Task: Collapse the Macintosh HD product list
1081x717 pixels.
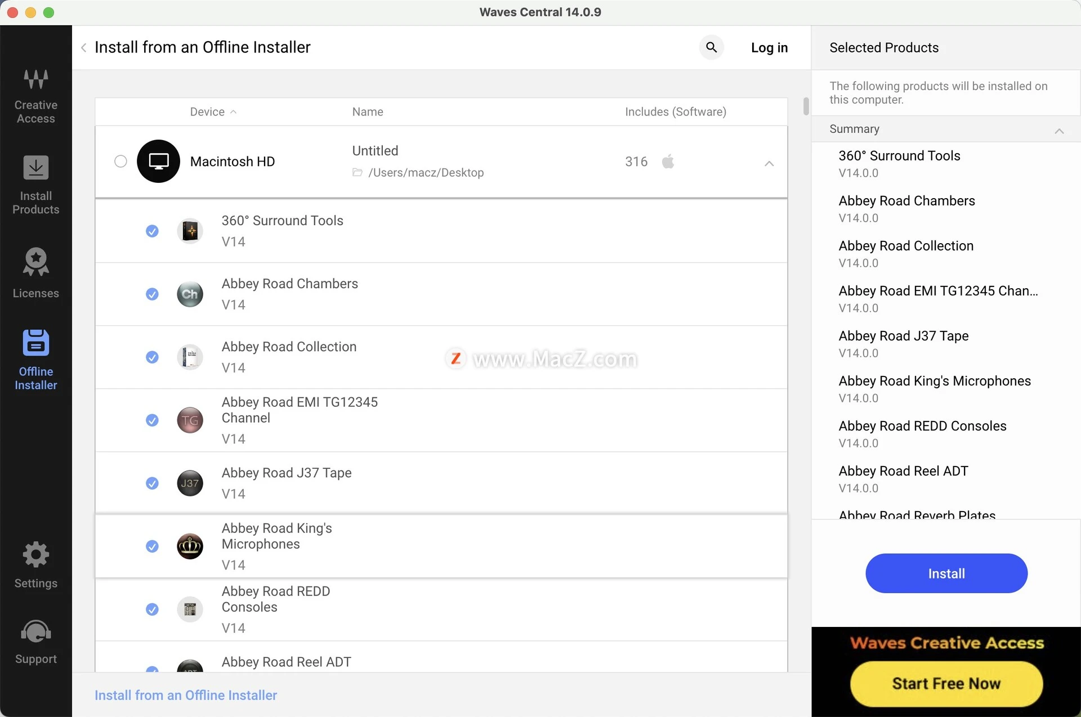Action: (x=769, y=163)
